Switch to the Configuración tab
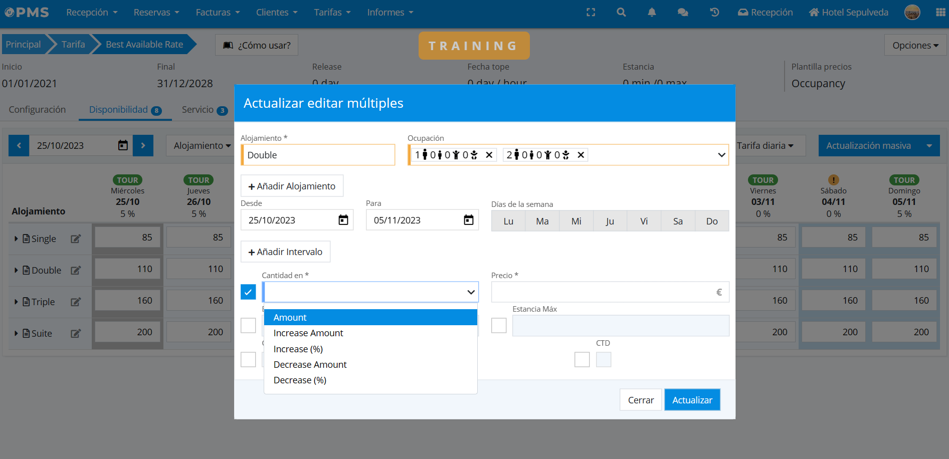The width and height of the screenshot is (949, 459). (37, 109)
